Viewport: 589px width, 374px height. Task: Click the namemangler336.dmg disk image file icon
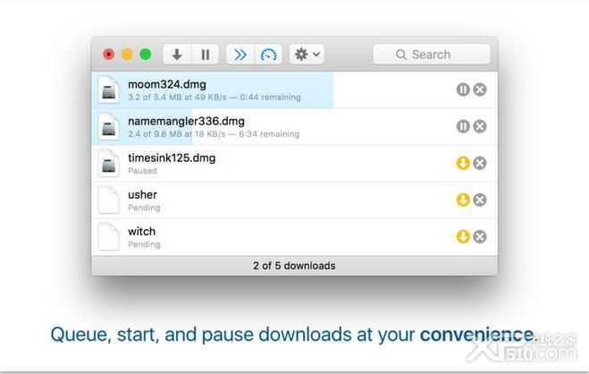[x=108, y=126]
